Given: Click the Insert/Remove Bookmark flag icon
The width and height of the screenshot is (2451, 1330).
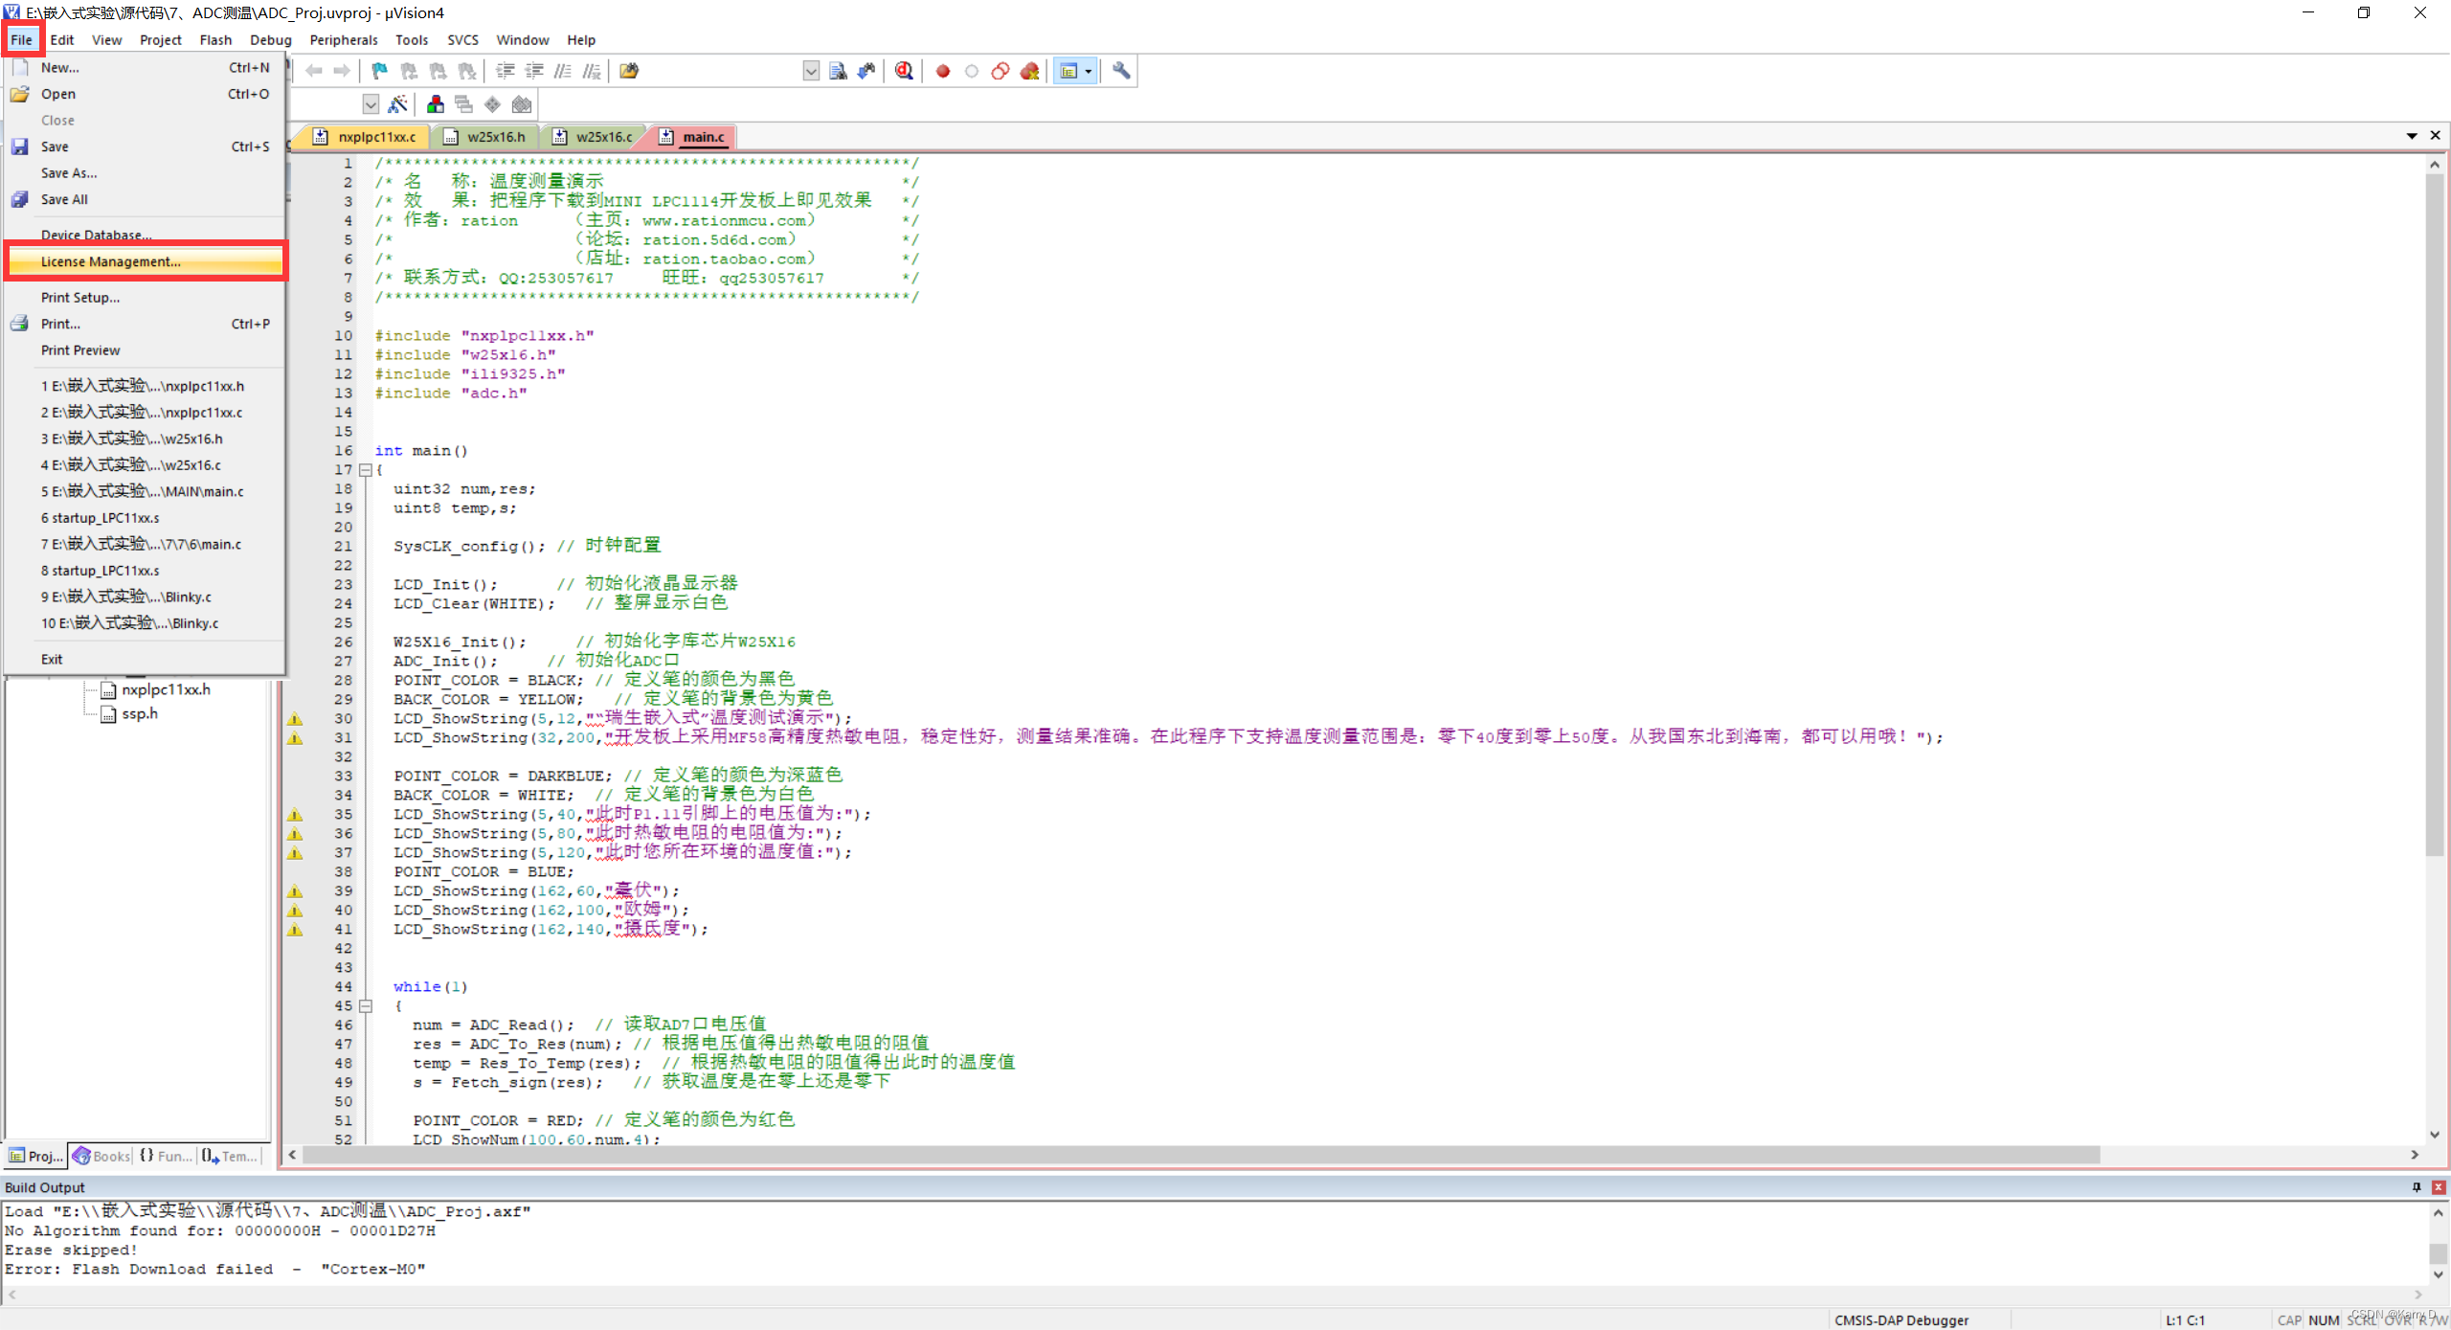Looking at the screenshot, I should pos(380,71).
